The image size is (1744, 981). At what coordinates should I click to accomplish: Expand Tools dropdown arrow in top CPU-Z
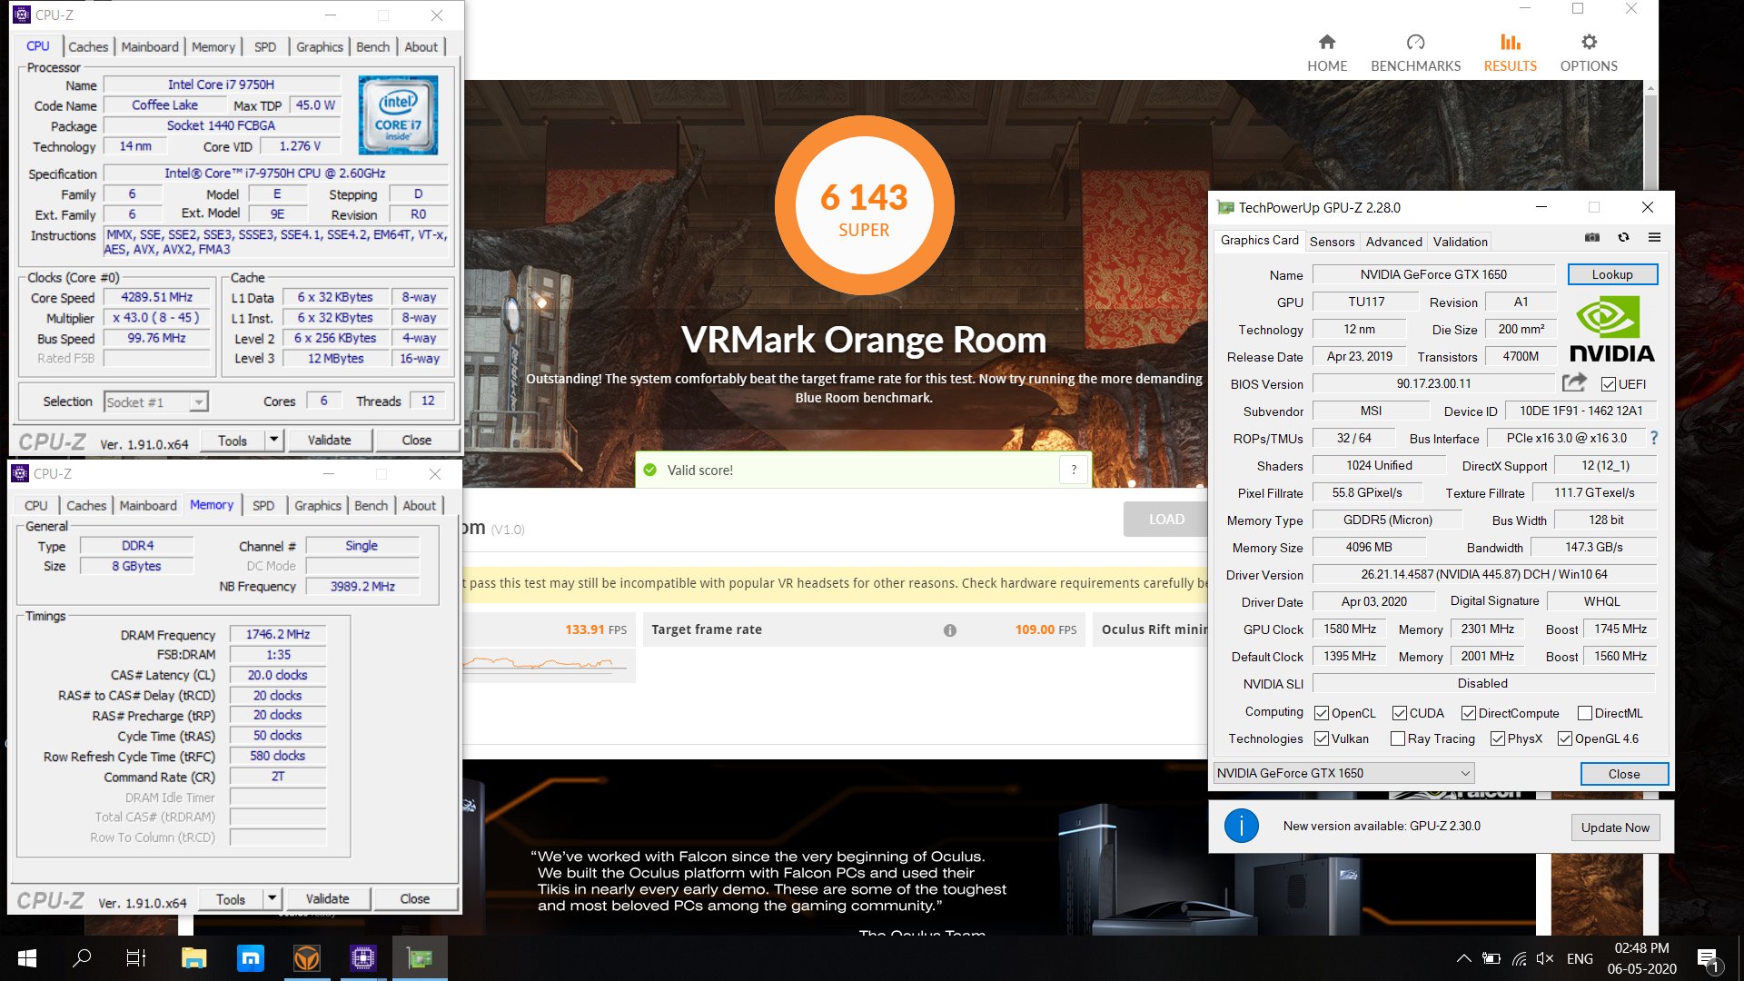(x=274, y=441)
